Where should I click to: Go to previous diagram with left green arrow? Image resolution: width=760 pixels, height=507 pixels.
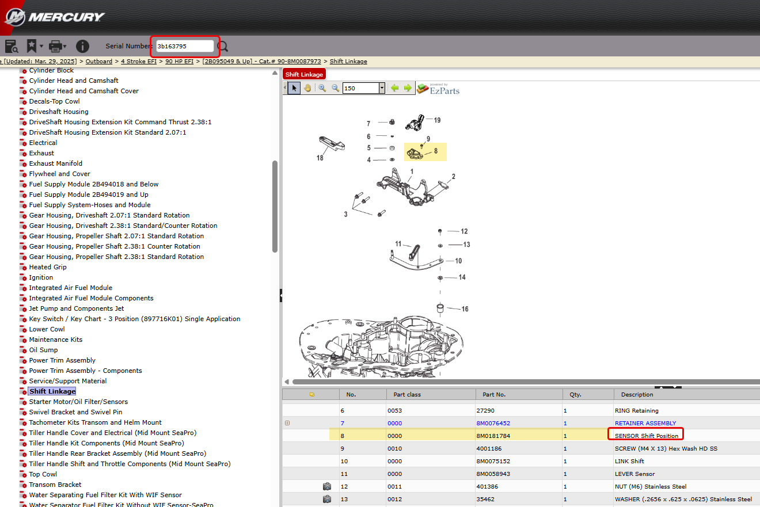395,88
